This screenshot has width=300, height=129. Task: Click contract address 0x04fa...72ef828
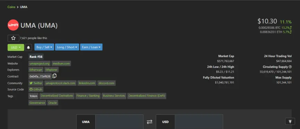(x=40, y=76)
